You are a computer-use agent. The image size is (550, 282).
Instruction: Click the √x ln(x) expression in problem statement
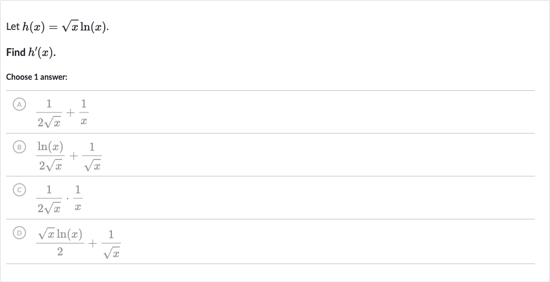click(84, 27)
